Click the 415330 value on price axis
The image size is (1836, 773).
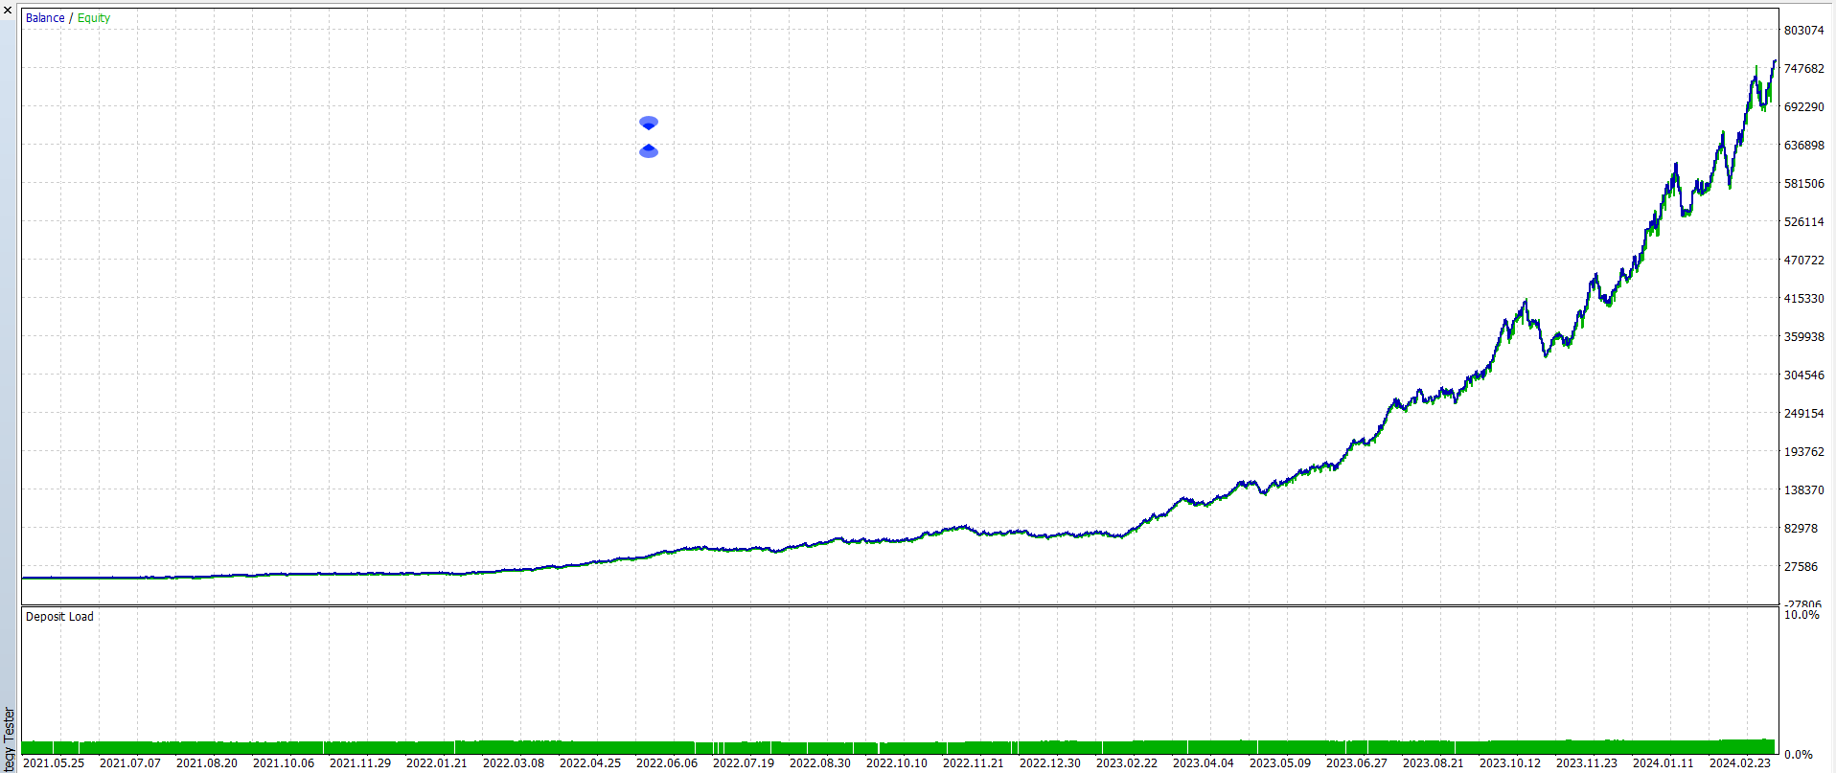pyautogui.click(x=1803, y=299)
